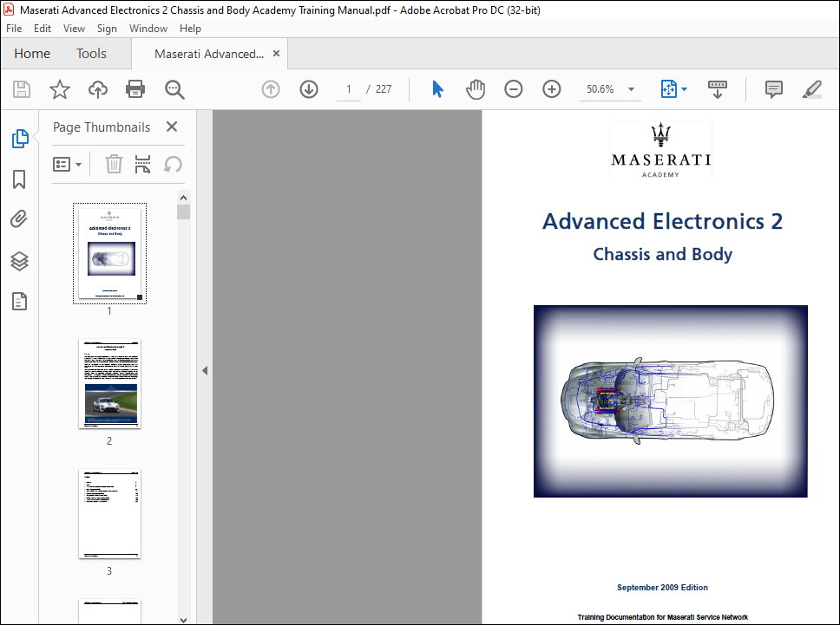Open Page Thumbnails sidebar icon

click(x=20, y=139)
